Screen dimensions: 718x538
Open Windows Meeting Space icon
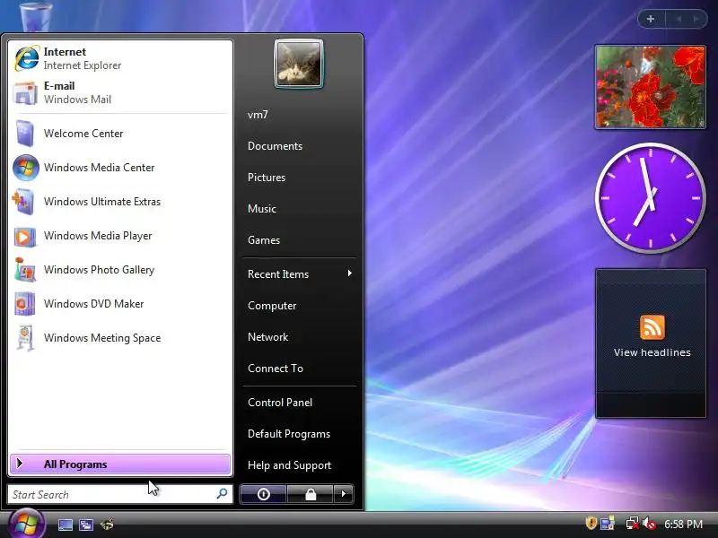26,338
